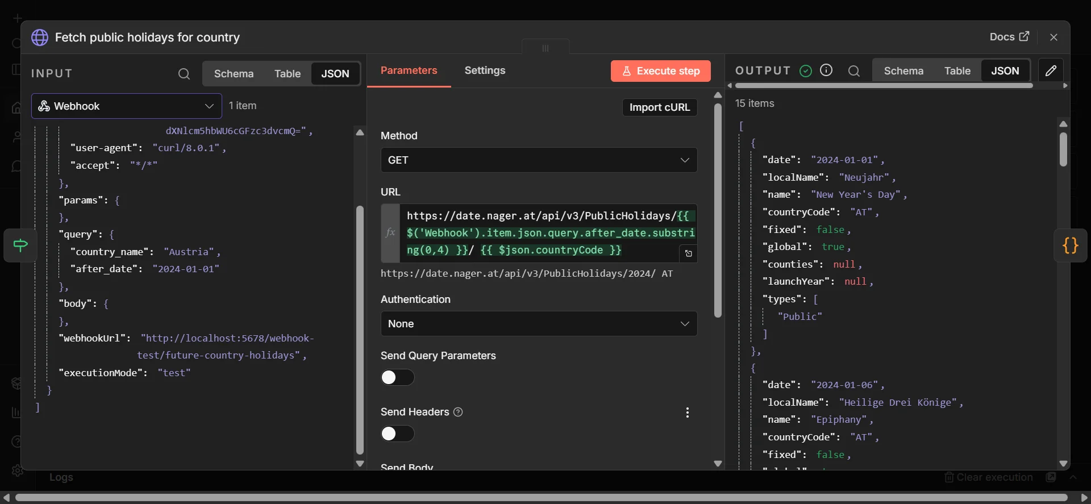
Task: Click the input panel scroll-up arrow
Action: [x=360, y=132]
